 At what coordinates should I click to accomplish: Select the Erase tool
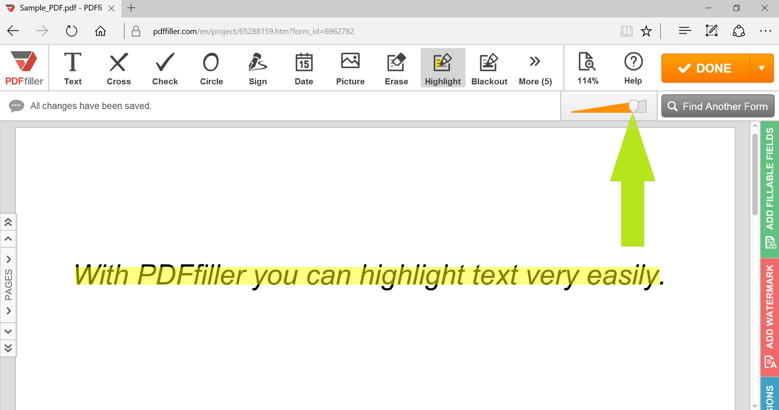coord(396,68)
